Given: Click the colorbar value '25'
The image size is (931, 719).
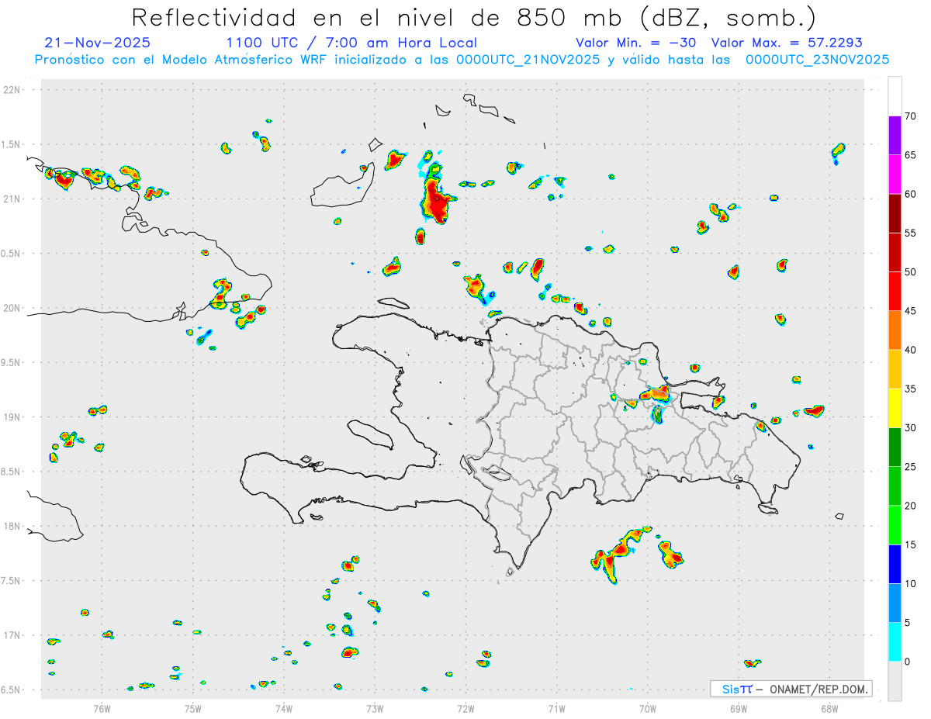Looking at the screenshot, I should pos(910,467).
